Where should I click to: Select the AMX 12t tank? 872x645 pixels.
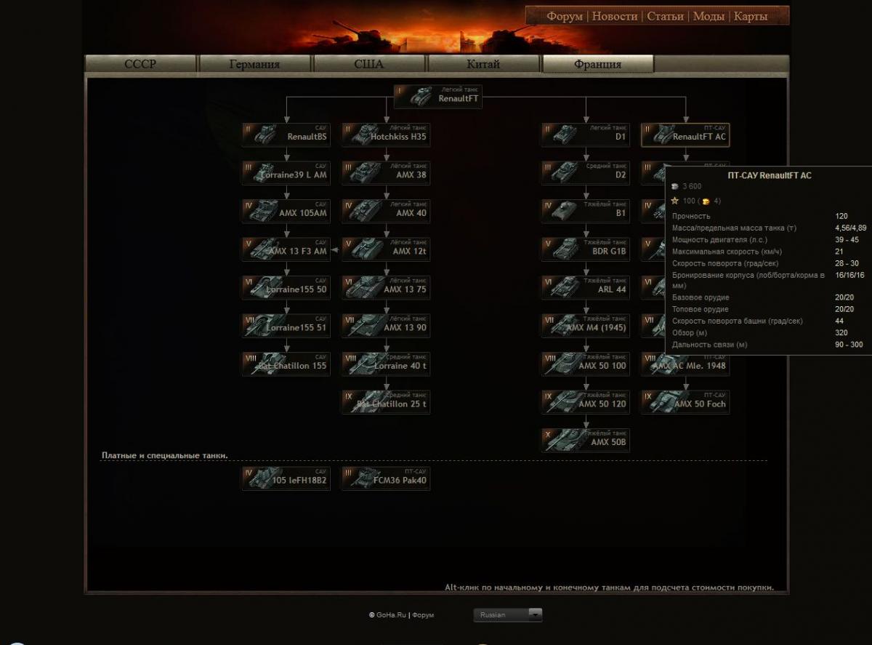click(x=386, y=249)
